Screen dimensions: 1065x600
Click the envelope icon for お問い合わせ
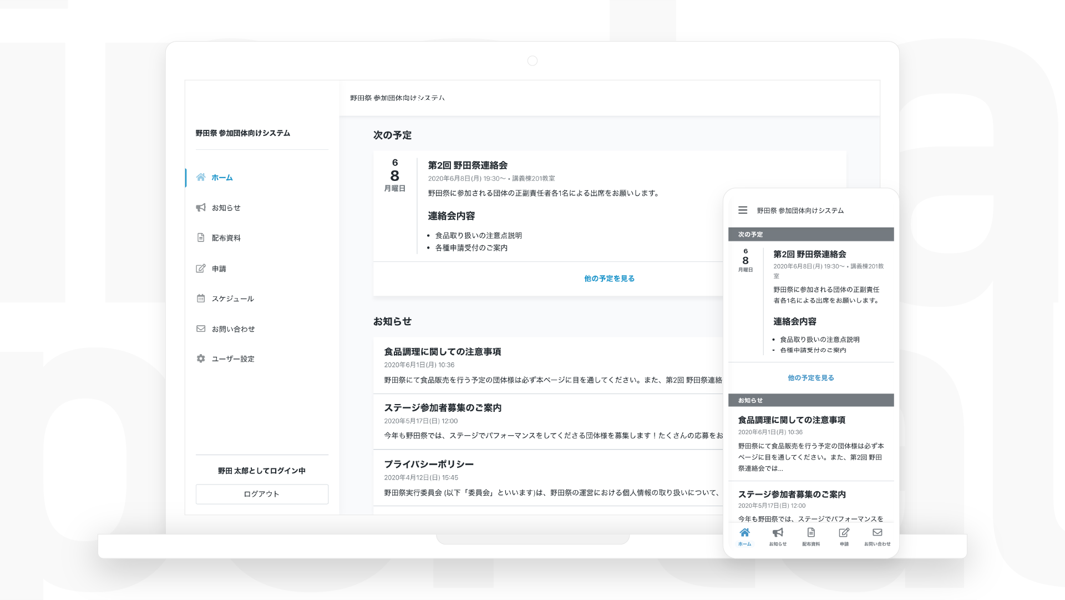201,329
